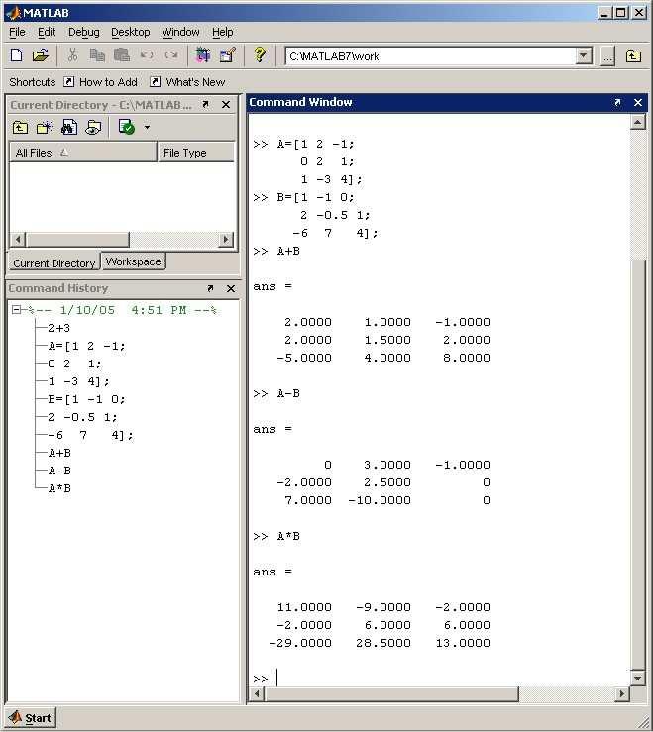Select 2+3 in Command History

58,328
